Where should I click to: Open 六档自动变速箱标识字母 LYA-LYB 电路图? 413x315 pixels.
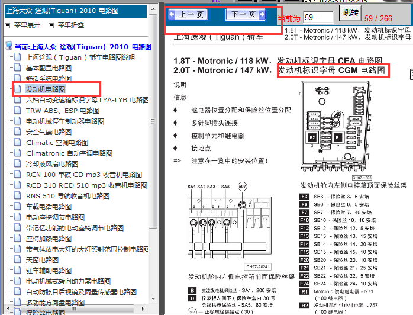(x=87, y=100)
